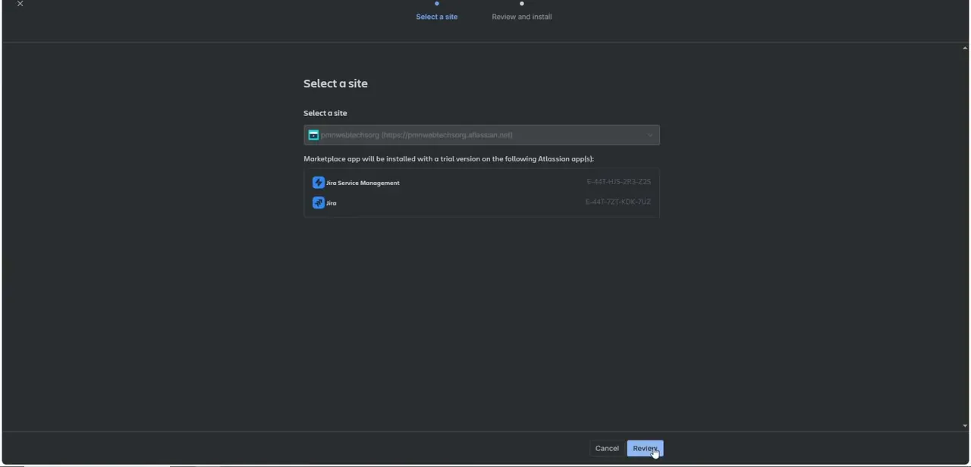Image resolution: width=971 pixels, height=467 pixels.
Task: Click the 'Marketplace app will be installed' notice text
Action: tap(449, 159)
